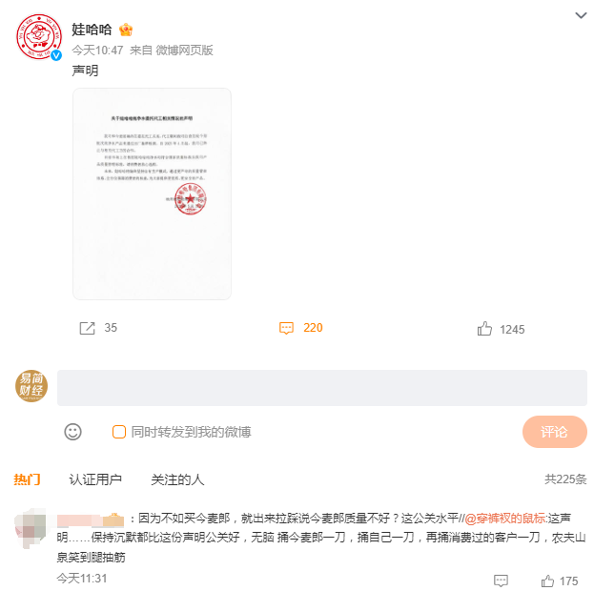The width and height of the screenshot is (594, 591).
Task: Open the statement document image thumbnail
Action: (152, 194)
